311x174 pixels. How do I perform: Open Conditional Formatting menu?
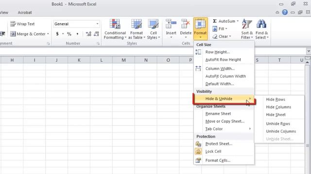[115, 29]
